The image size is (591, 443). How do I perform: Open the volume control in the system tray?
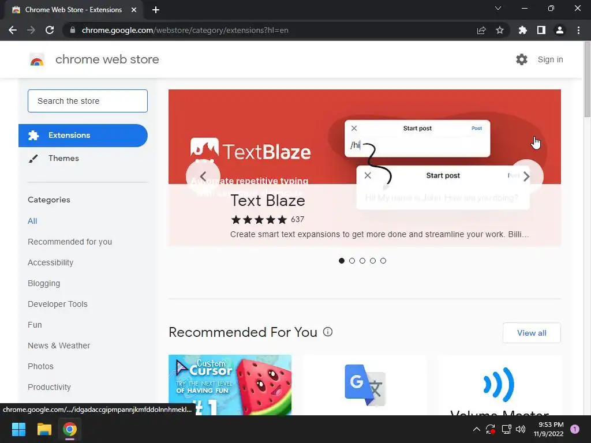tap(521, 429)
